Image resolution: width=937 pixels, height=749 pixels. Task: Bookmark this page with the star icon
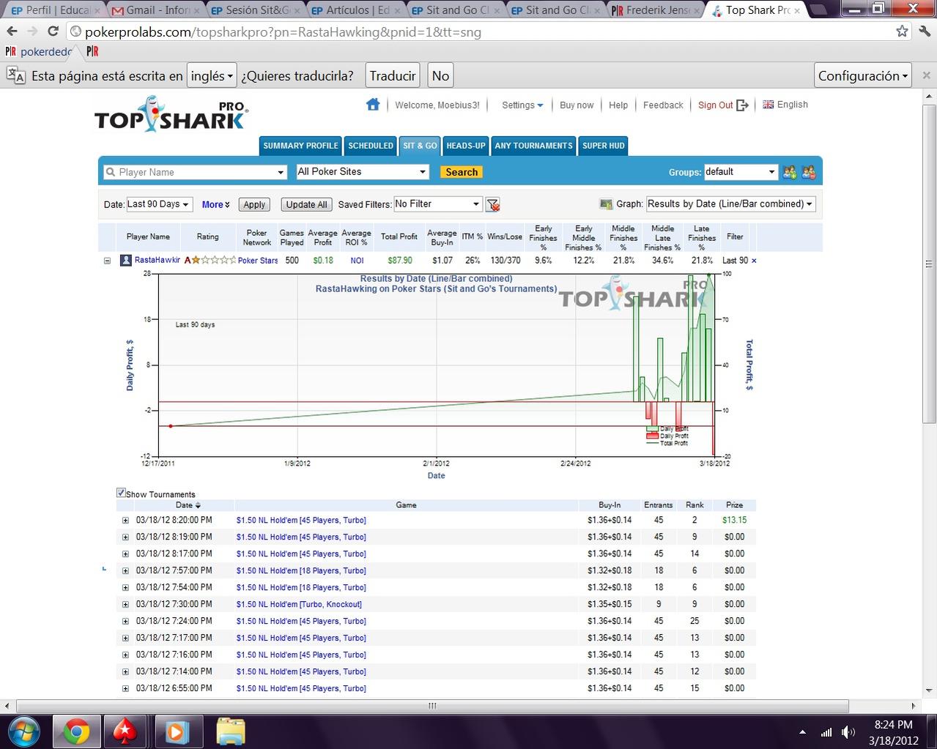coord(902,31)
